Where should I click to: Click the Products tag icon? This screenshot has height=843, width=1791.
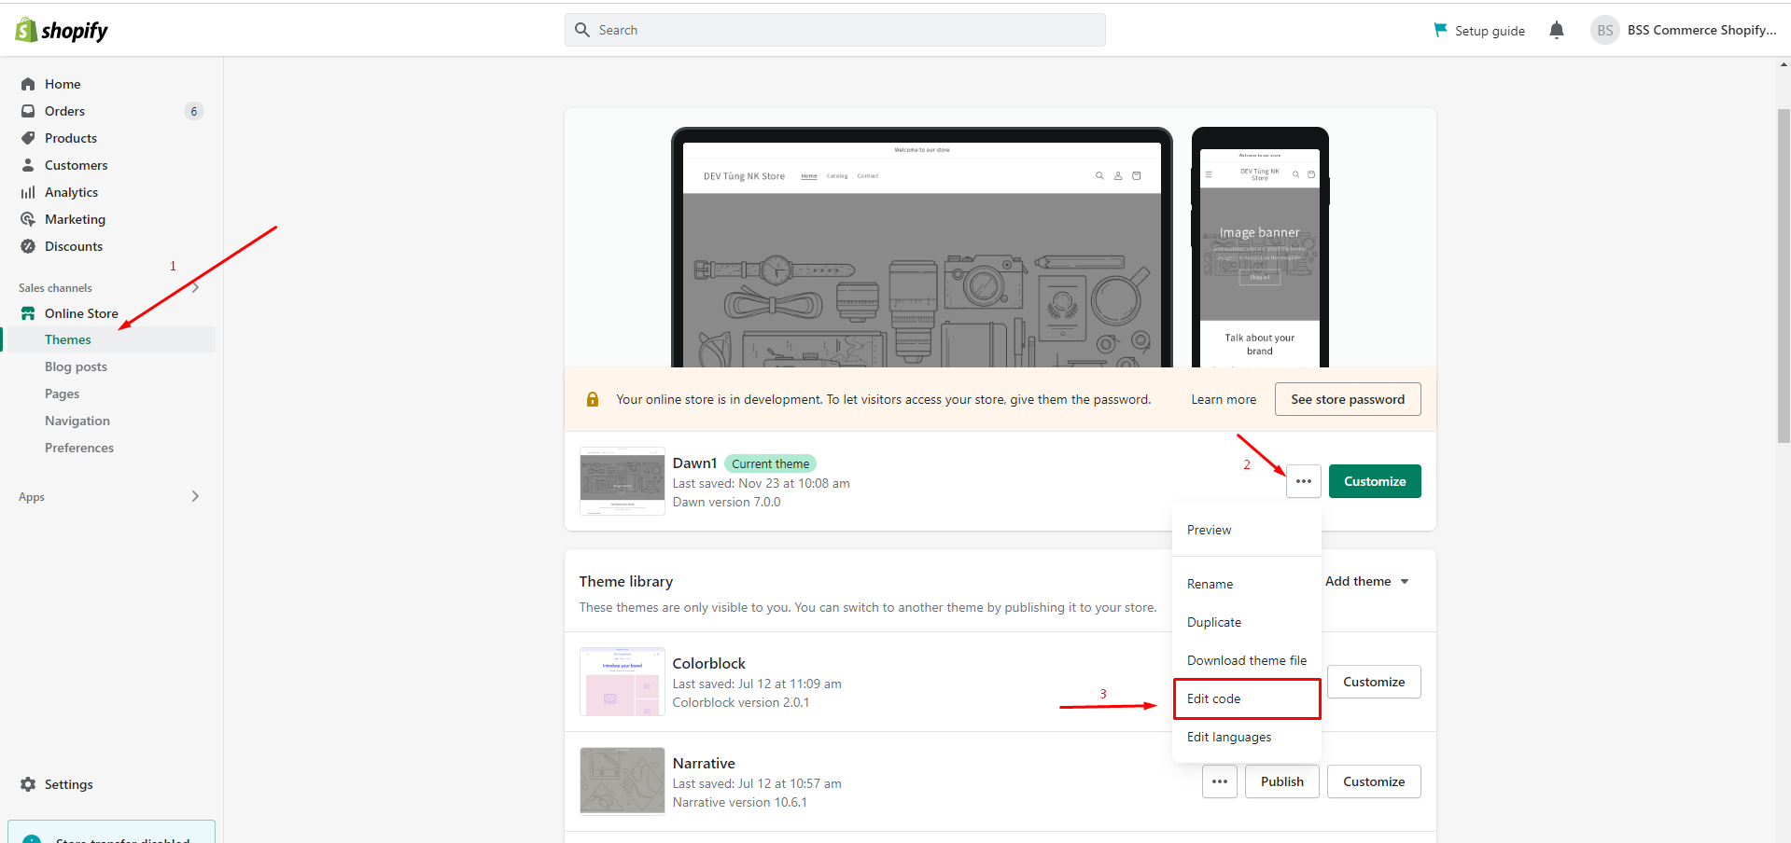(28, 138)
